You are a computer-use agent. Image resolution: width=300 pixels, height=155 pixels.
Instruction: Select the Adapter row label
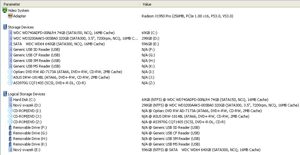click(19, 16)
